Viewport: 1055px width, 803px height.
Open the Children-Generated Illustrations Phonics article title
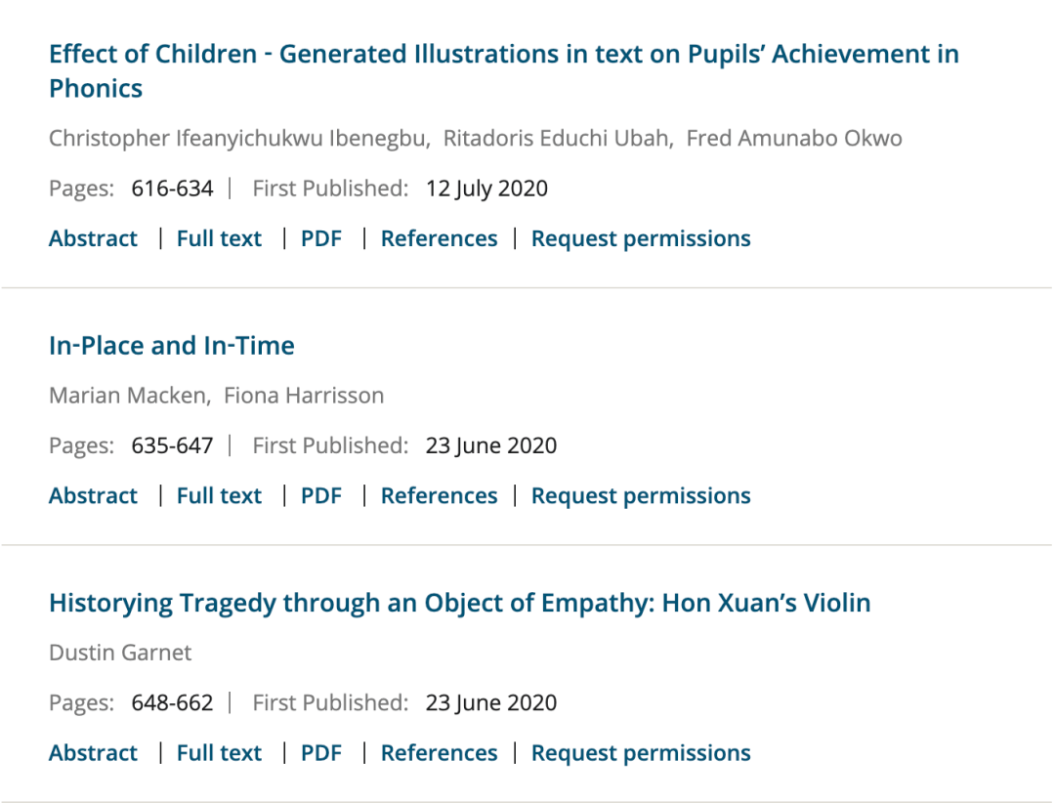click(504, 70)
